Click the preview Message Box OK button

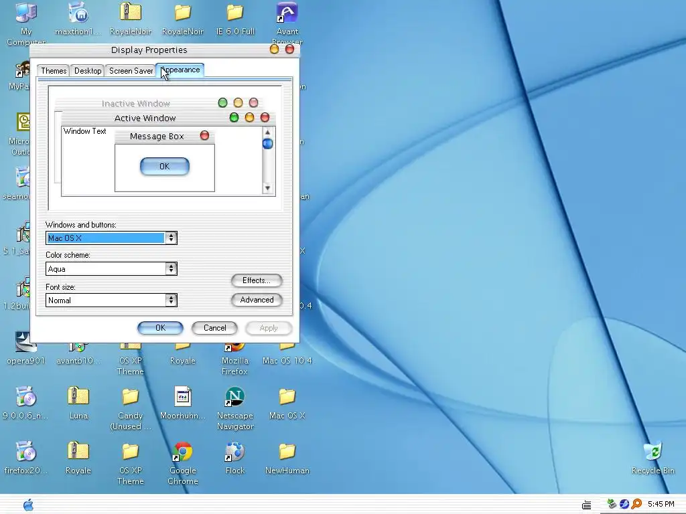coord(165,167)
